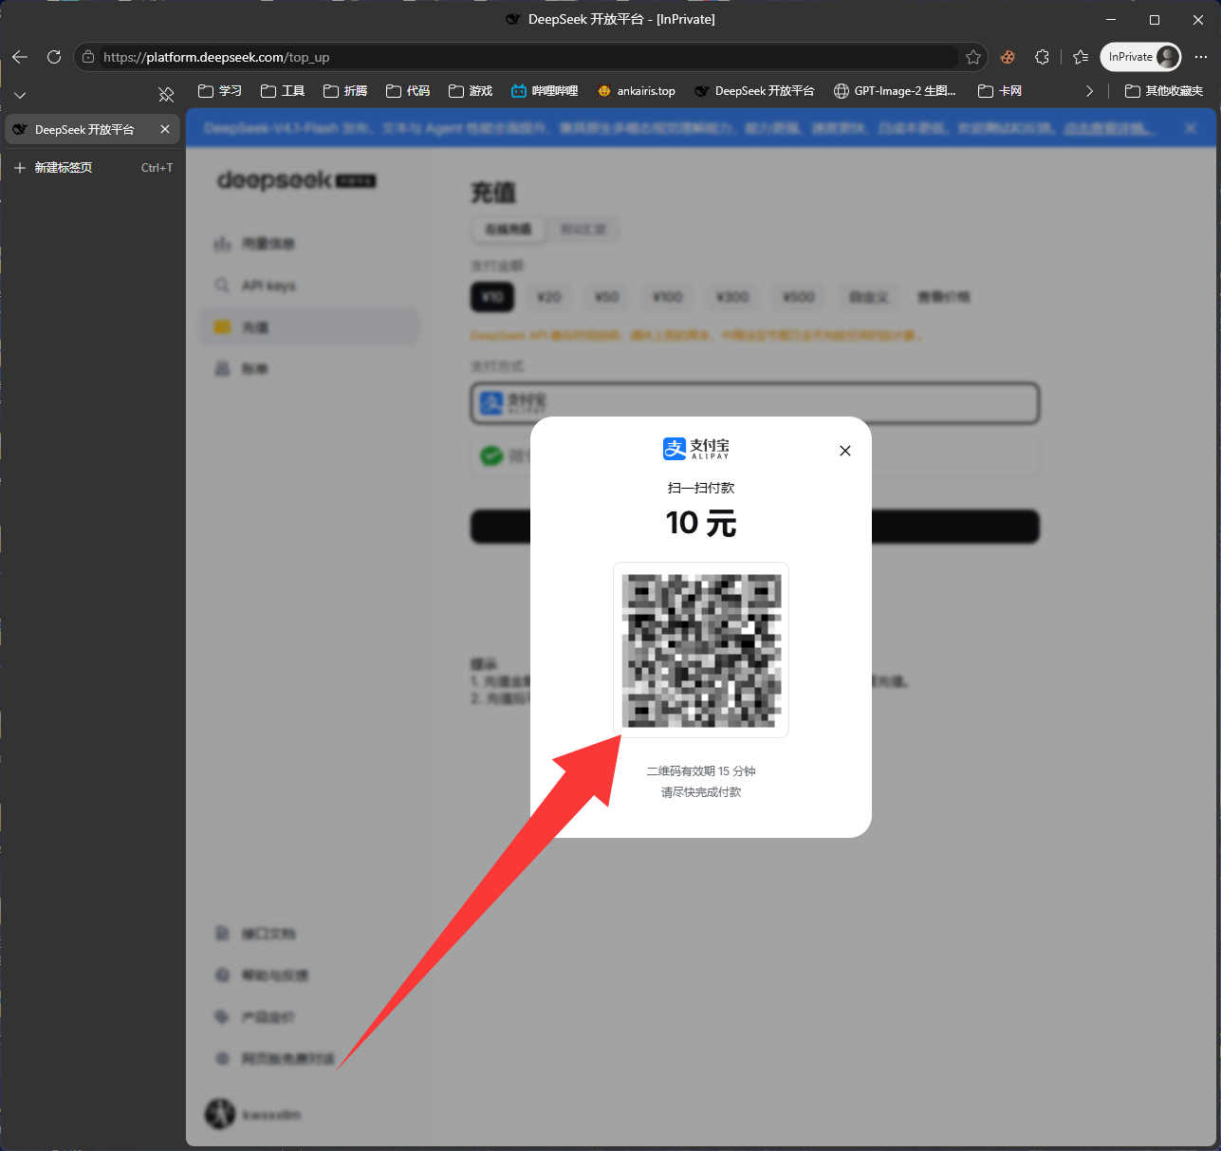Close the Alipay payment dialog
This screenshot has height=1151, width=1221.
pyautogui.click(x=845, y=451)
